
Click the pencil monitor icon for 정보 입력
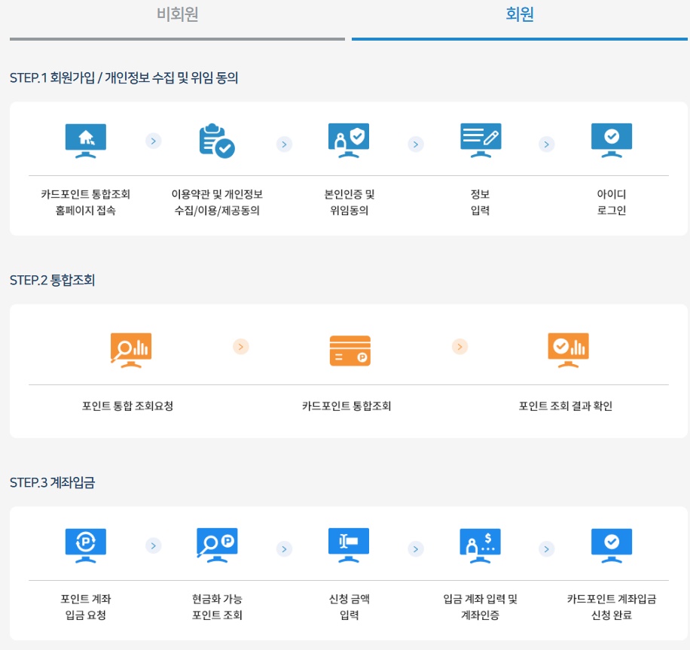point(481,141)
